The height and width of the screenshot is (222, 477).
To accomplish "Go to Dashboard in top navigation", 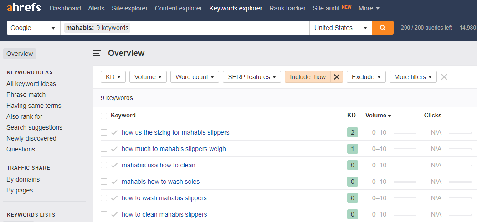I will tap(65, 8).
